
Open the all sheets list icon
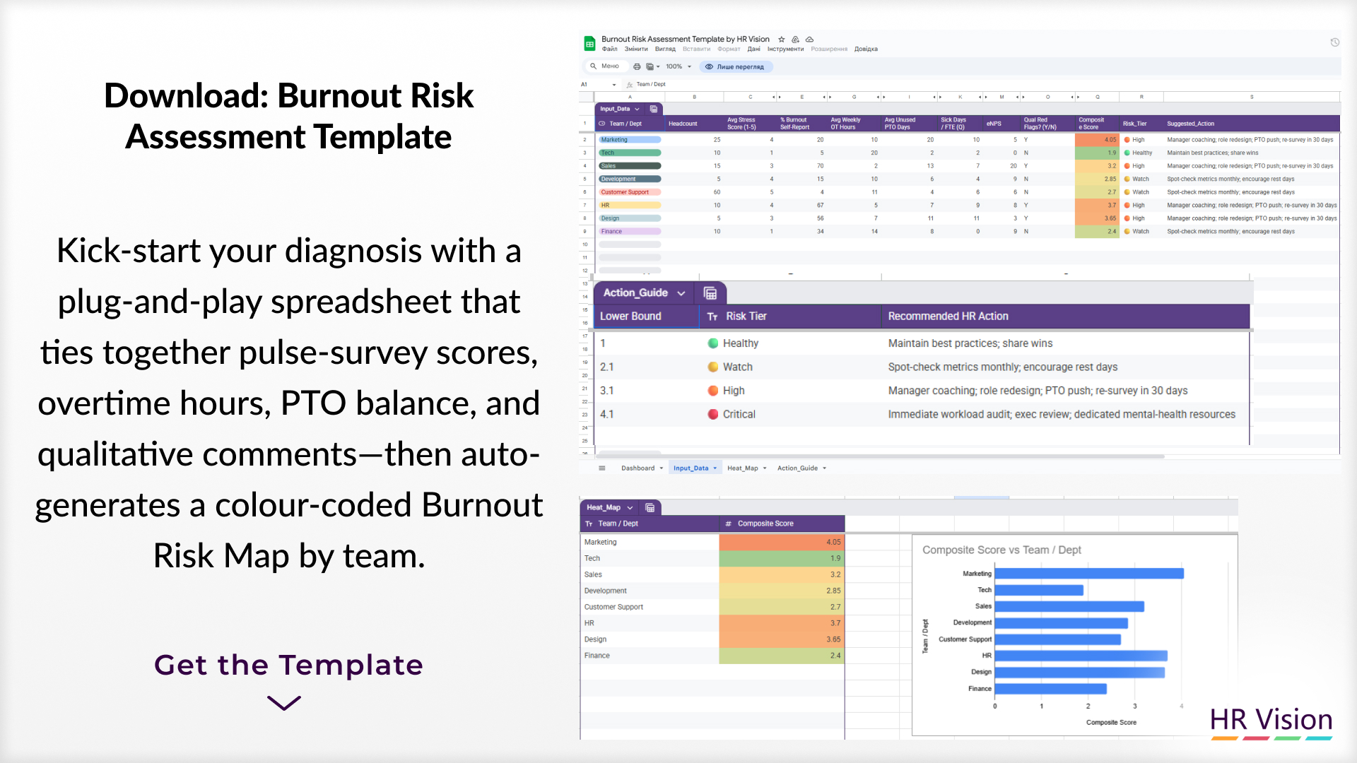click(x=602, y=468)
